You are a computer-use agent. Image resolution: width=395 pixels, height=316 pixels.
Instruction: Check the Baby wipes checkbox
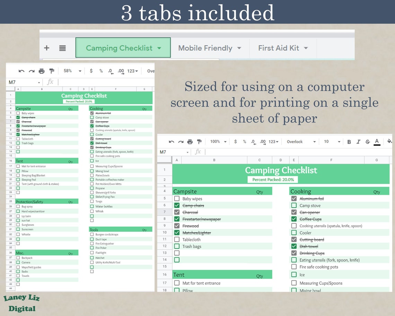(177, 199)
